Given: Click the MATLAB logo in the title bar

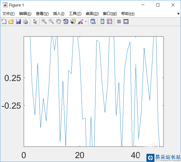Looking at the screenshot, I should pos(5,5).
